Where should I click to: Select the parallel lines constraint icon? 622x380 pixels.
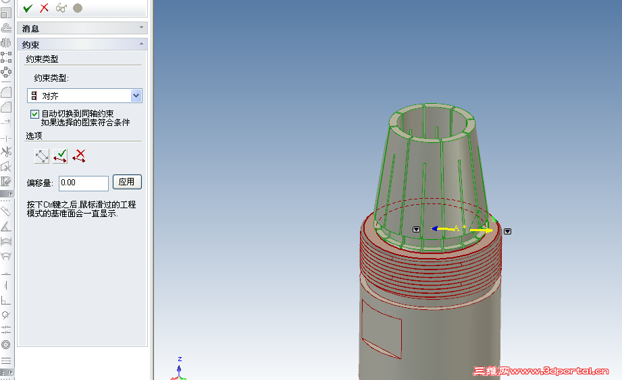[6, 360]
